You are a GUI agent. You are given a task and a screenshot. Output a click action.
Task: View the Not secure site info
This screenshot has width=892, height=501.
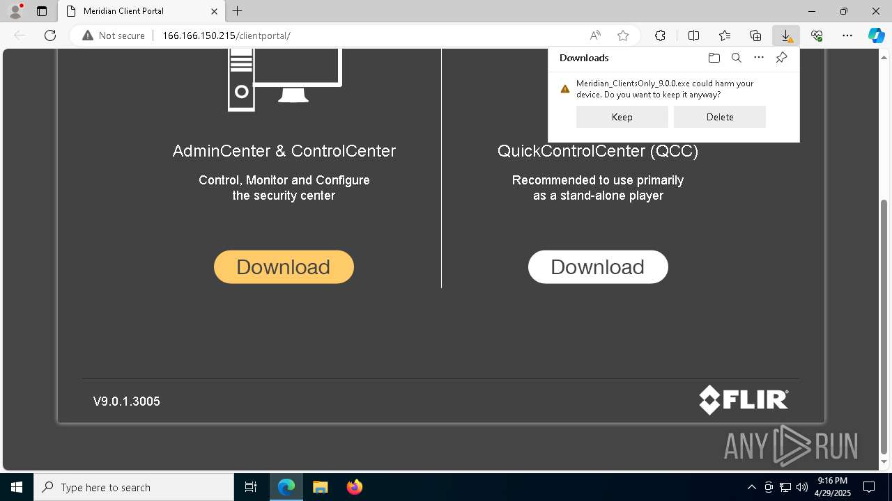coord(114,35)
